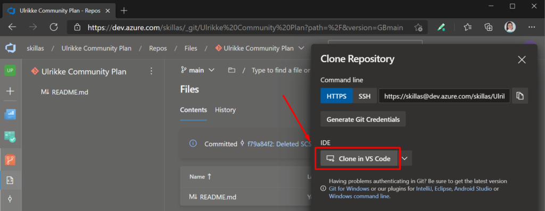
Task: Click the green pen extension icon
Action: click(x=441, y=27)
